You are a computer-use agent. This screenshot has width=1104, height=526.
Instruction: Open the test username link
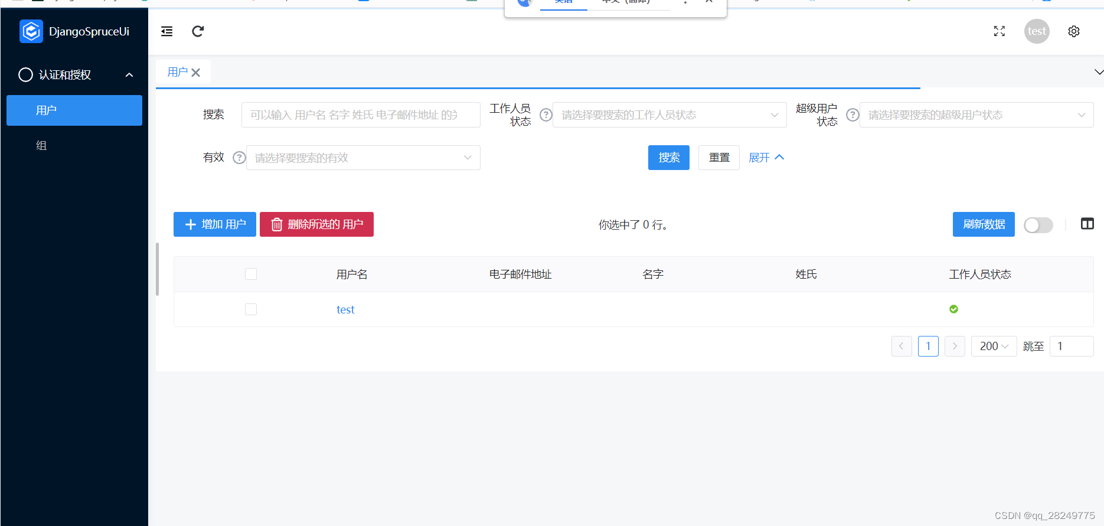(345, 309)
